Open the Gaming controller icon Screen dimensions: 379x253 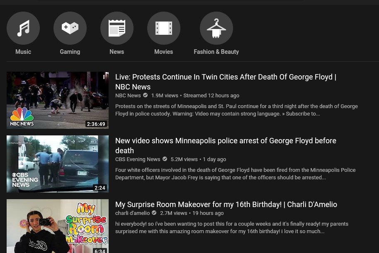pyautogui.click(x=70, y=28)
